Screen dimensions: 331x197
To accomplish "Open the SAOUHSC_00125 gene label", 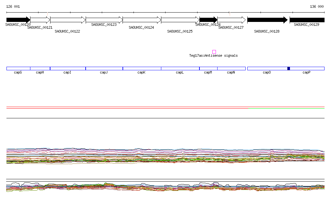I will point(180,31).
